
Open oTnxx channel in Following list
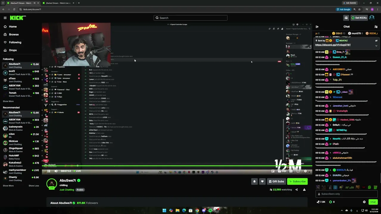click(x=21, y=80)
